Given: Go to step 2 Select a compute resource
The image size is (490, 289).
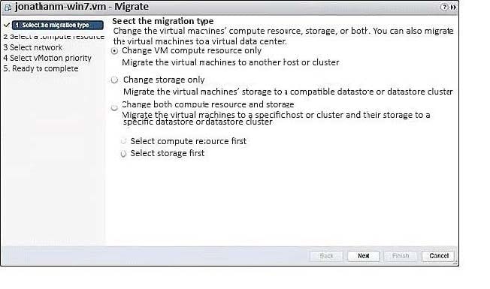Looking at the screenshot, I should (54, 37).
